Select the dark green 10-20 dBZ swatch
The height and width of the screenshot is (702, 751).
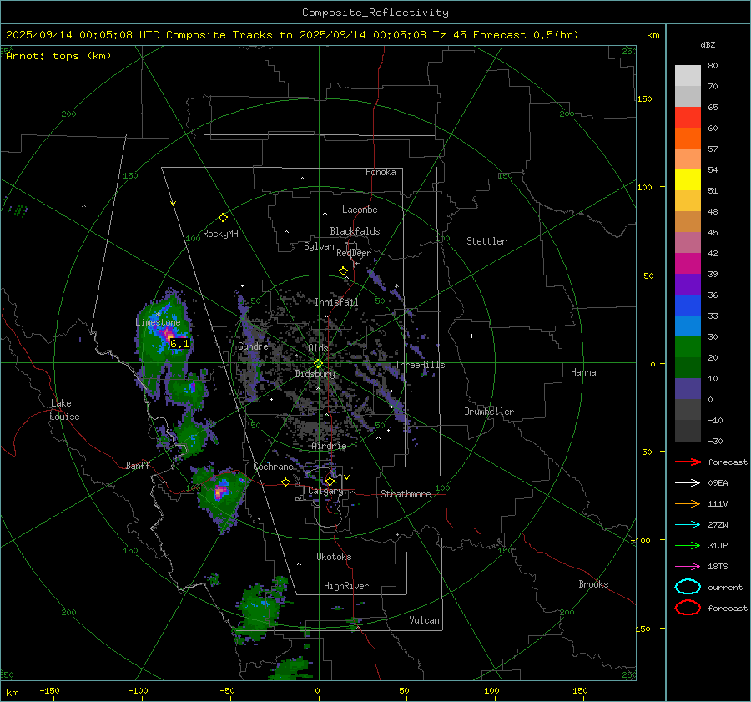[x=688, y=368]
